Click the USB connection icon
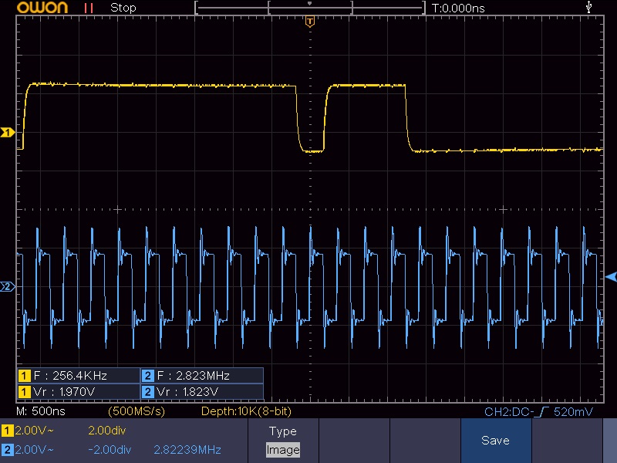Screen dimensions: 617x463 [x=588, y=7]
